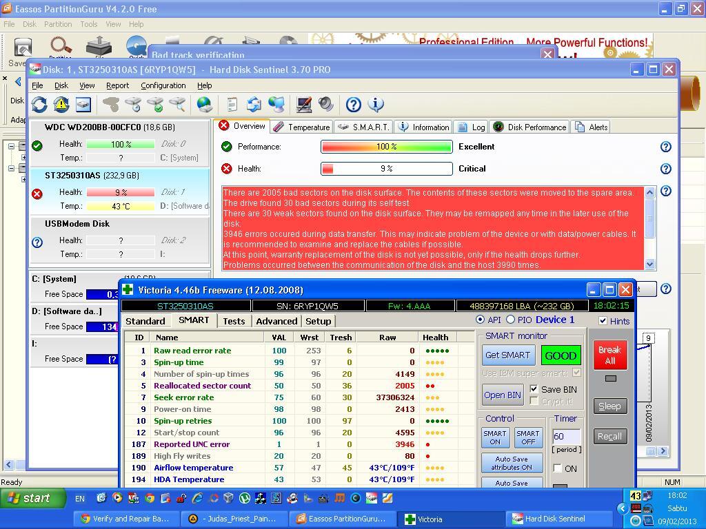Open the text report document icon
This screenshot has height=529, width=706.
click(x=232, y=105)
